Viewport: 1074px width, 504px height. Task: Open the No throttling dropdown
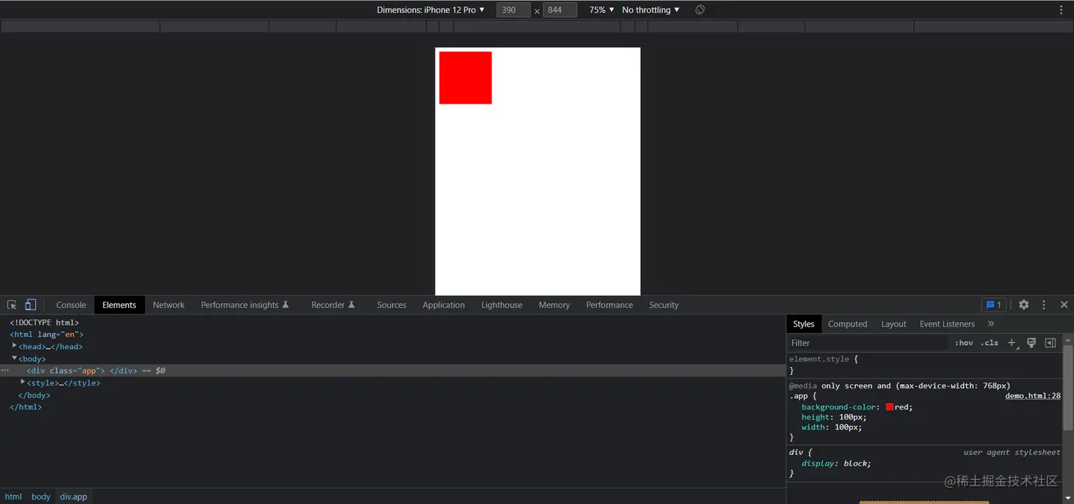coord(651,10)
